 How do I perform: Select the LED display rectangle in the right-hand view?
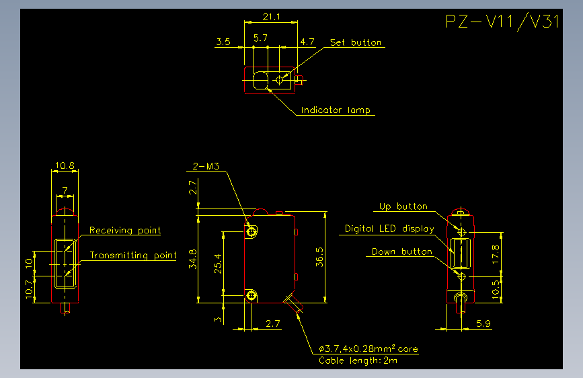[461, 254]
